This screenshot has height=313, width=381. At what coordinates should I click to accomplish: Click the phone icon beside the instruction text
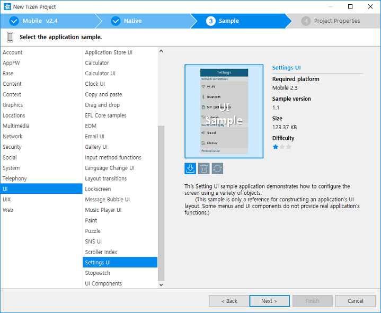pos(10,37)
